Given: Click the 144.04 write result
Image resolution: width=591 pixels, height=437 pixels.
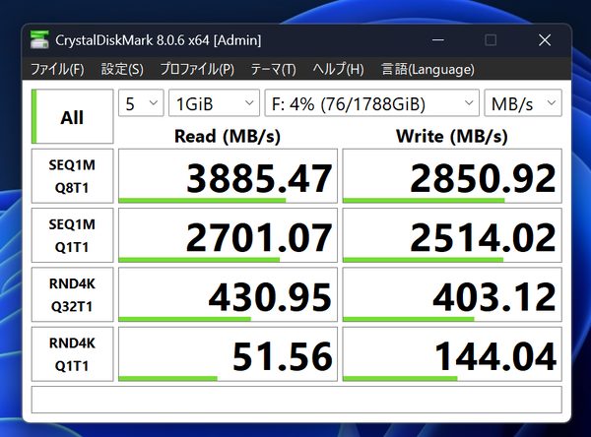Looking at the screenshot, I should click(452, 354).
